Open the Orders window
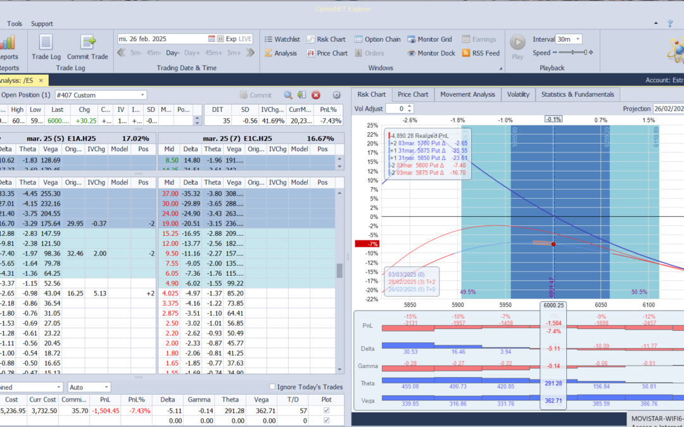The width and height of the screenshot is (684, 427). pyautogui.click(x=369, y=53)
